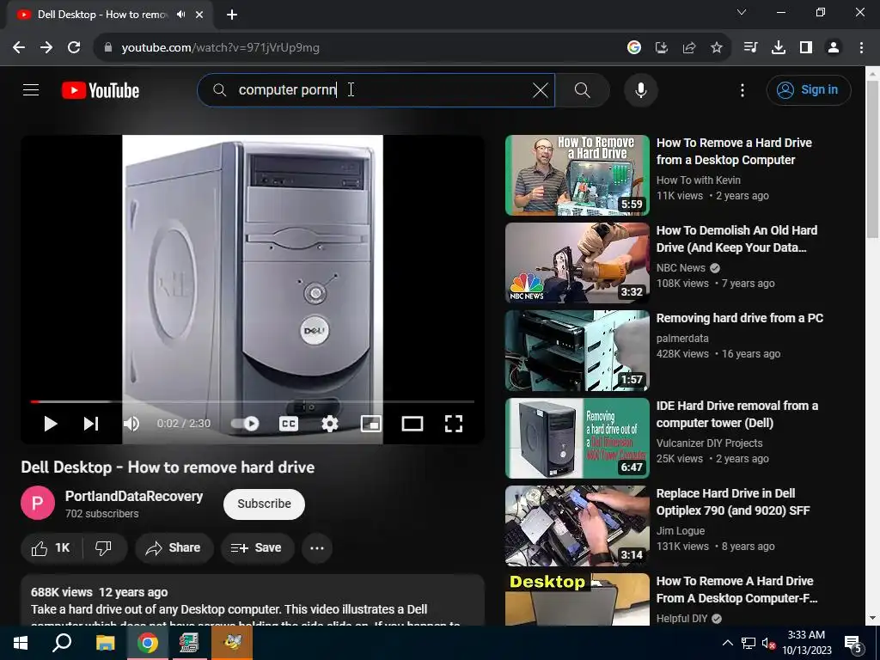
Task: Open Chrome tab search chevron
Action: pos(742,12)
